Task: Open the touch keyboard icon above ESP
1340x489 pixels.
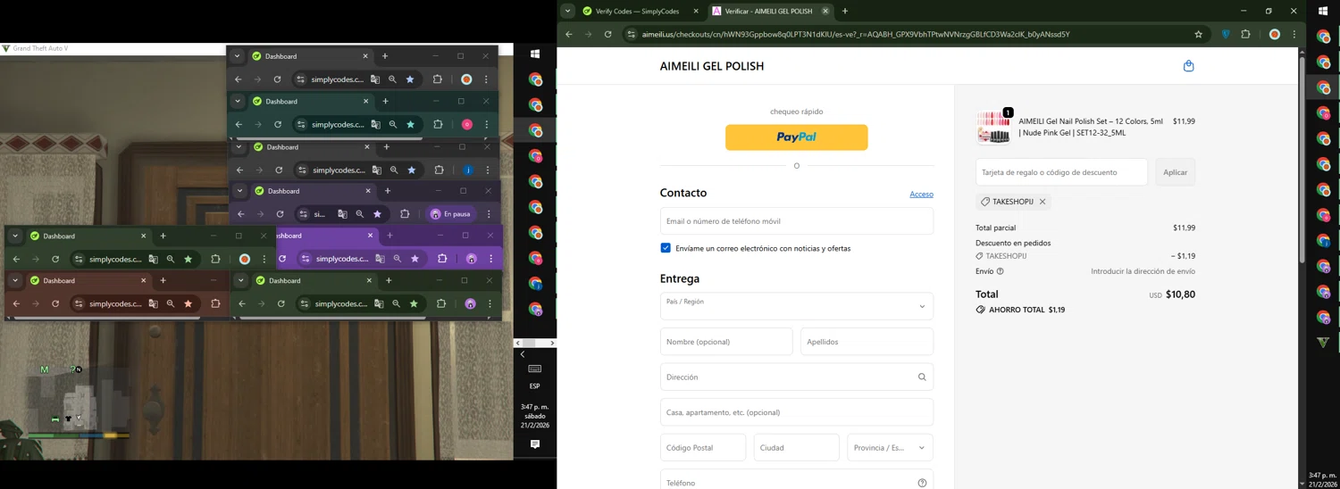Action: [535, 369]
